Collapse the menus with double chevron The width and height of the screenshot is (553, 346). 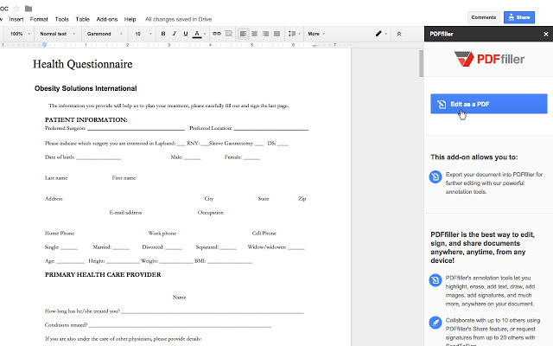click(x=399, y=34)
